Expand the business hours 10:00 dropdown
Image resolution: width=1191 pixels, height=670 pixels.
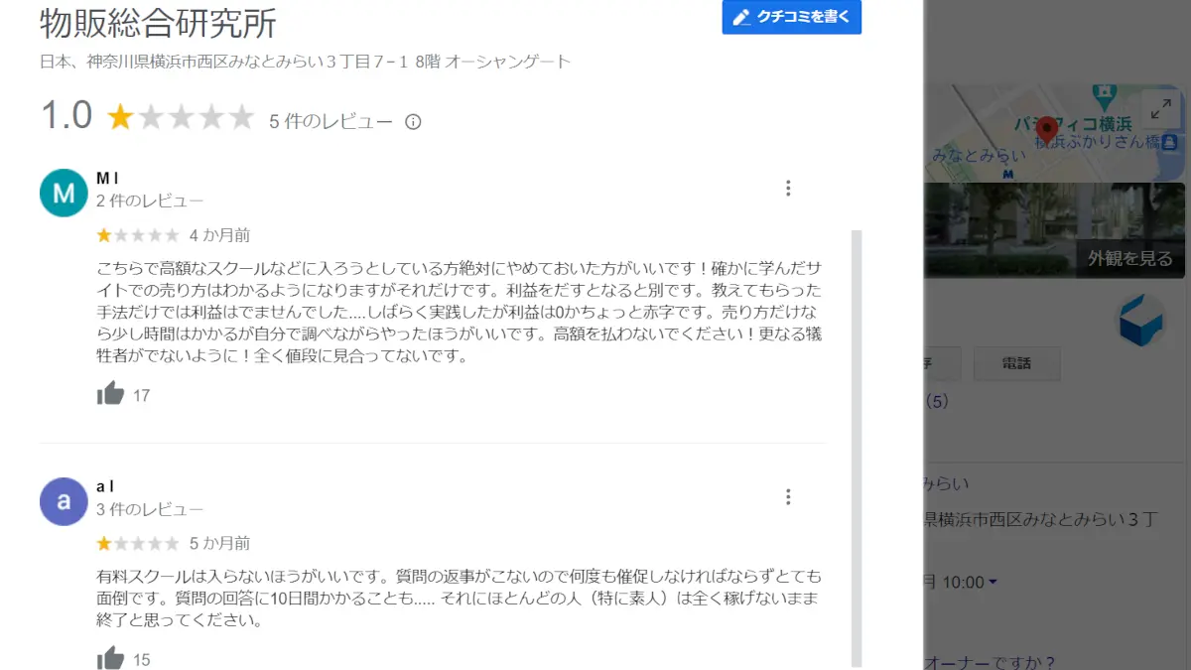point(992,583)
